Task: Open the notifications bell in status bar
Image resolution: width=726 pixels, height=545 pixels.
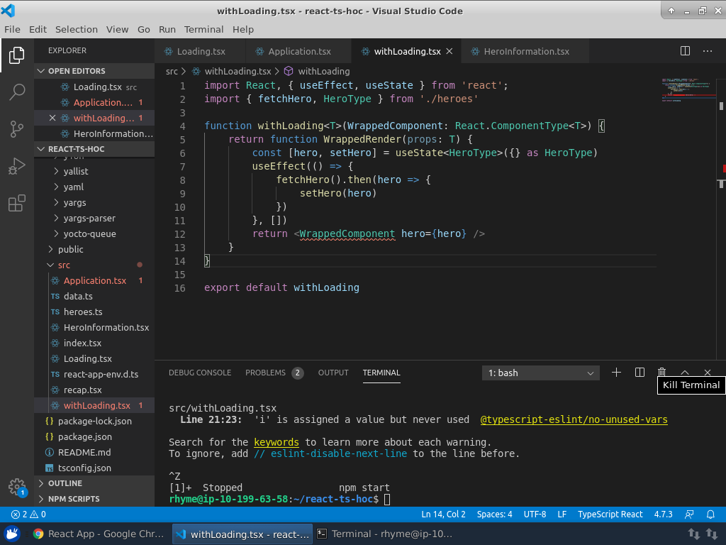Action: click(710, 514)
